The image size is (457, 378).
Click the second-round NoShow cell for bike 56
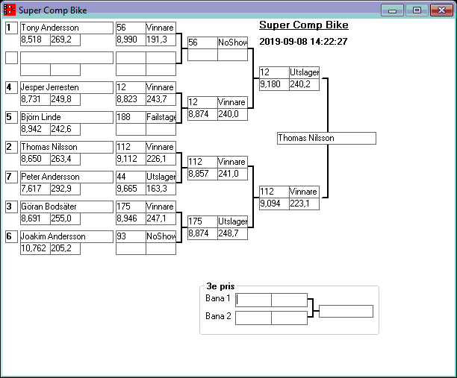[231, 42]
